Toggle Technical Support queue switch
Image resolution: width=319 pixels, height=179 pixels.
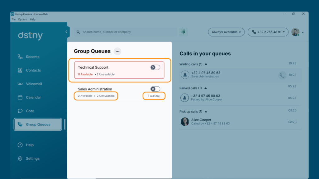(155, 67)
